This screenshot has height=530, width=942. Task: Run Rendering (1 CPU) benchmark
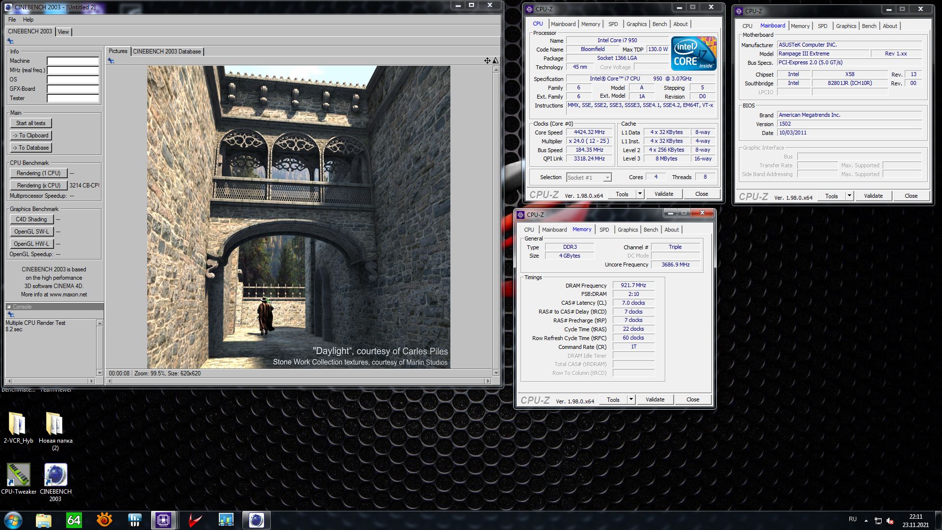[38, 173]
